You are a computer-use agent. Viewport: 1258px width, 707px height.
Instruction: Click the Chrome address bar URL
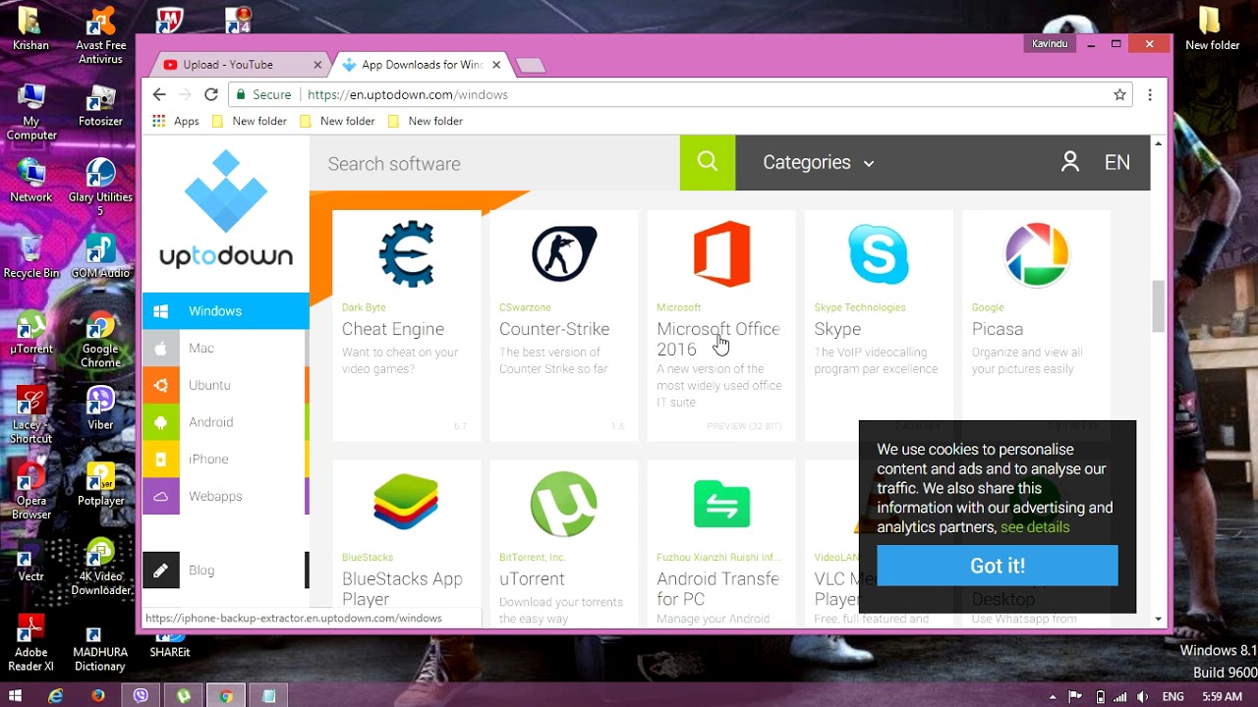pos(408,95)
